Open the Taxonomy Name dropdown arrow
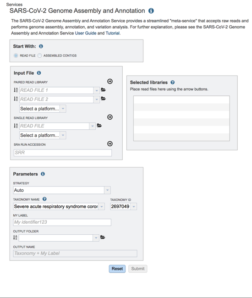252x298 pixels. pos(102,206)
